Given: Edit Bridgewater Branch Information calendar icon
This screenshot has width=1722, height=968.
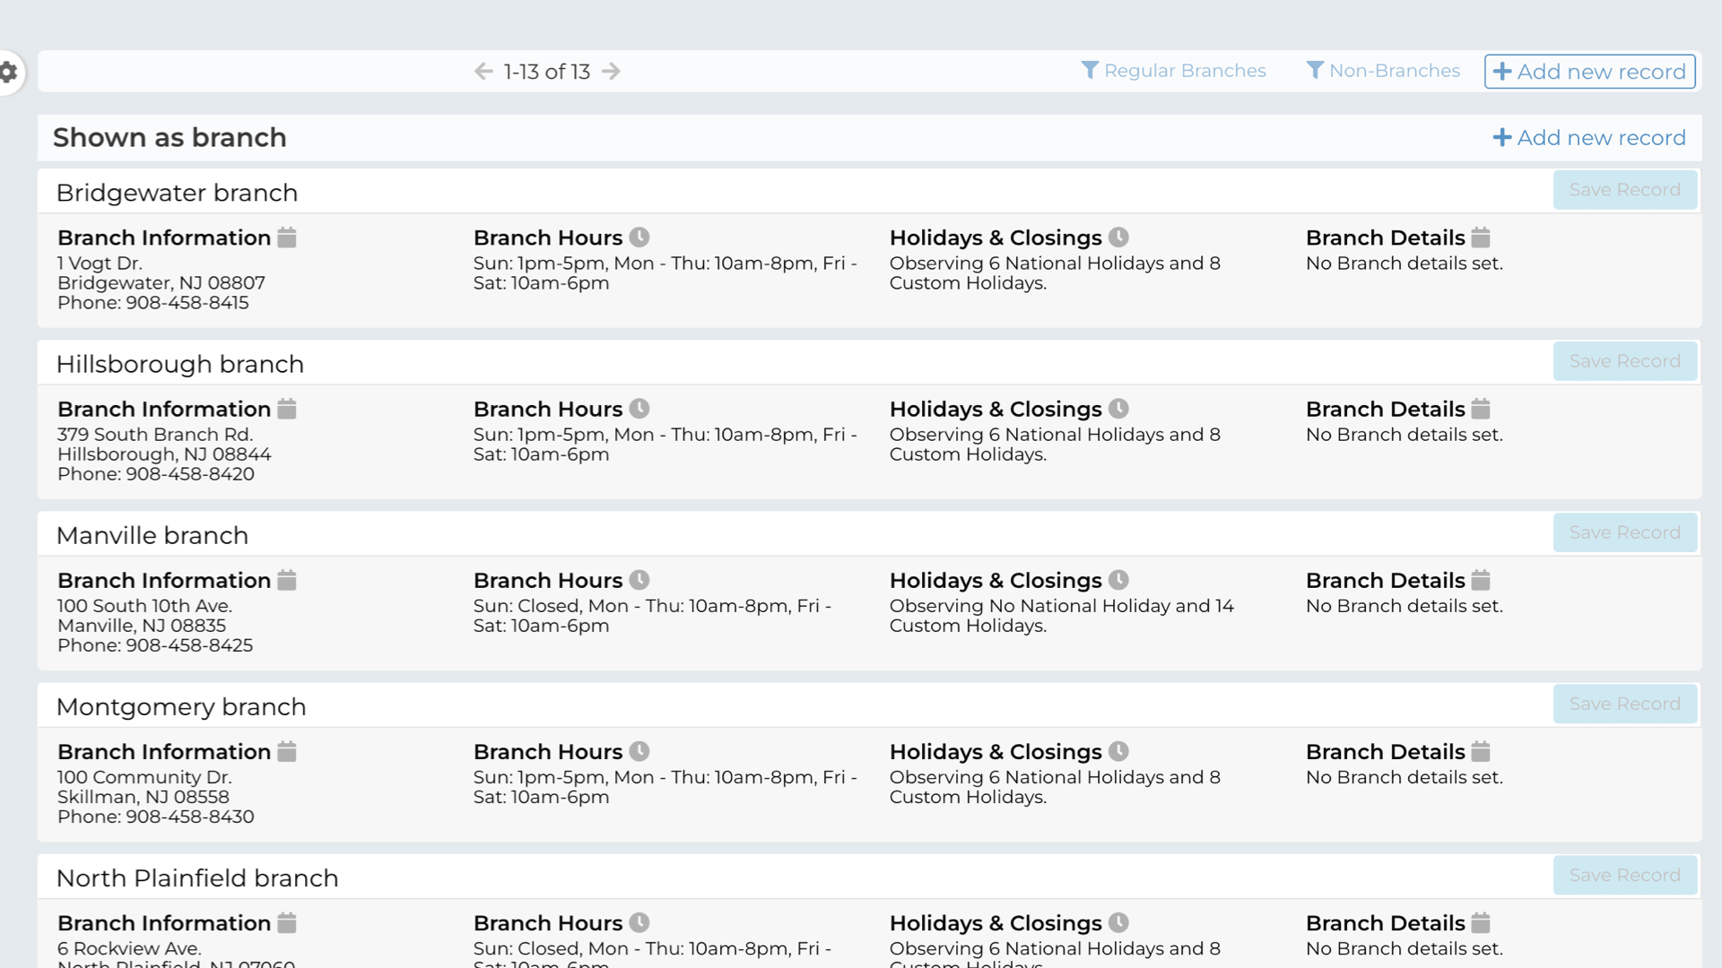Looking at the screenshot, I should [287, 238].
